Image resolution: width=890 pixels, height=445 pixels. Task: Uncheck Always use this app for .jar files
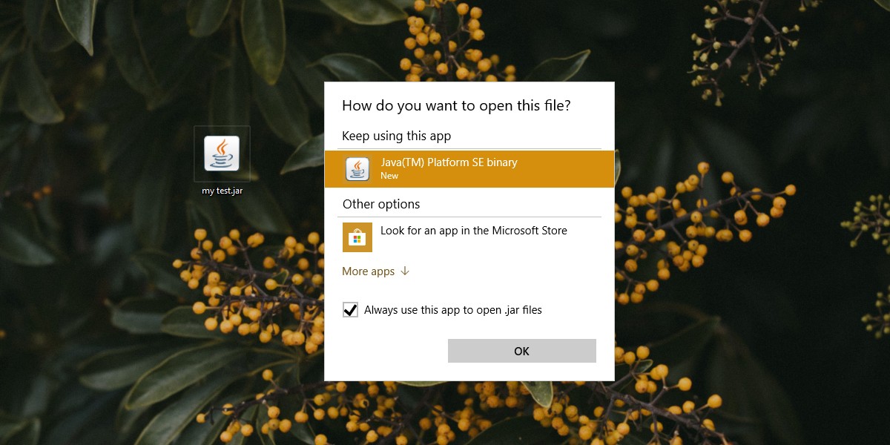tap(351, 310)
